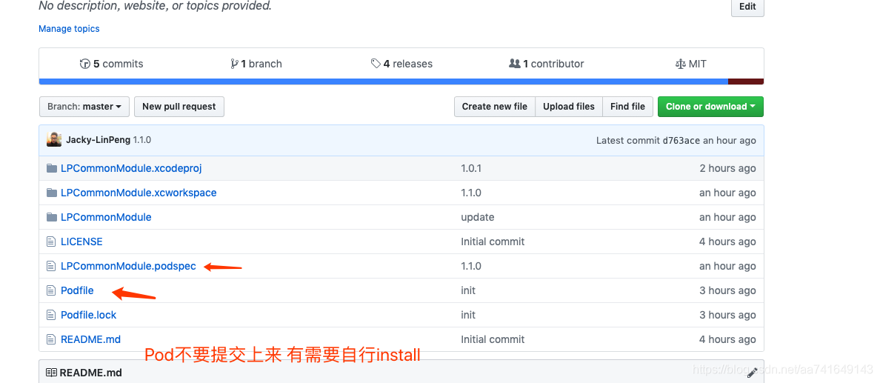Open the latest commit message 1.1.0 next to author
The width and height of the screenshot is (880, 383).
(x=142, y=140)
